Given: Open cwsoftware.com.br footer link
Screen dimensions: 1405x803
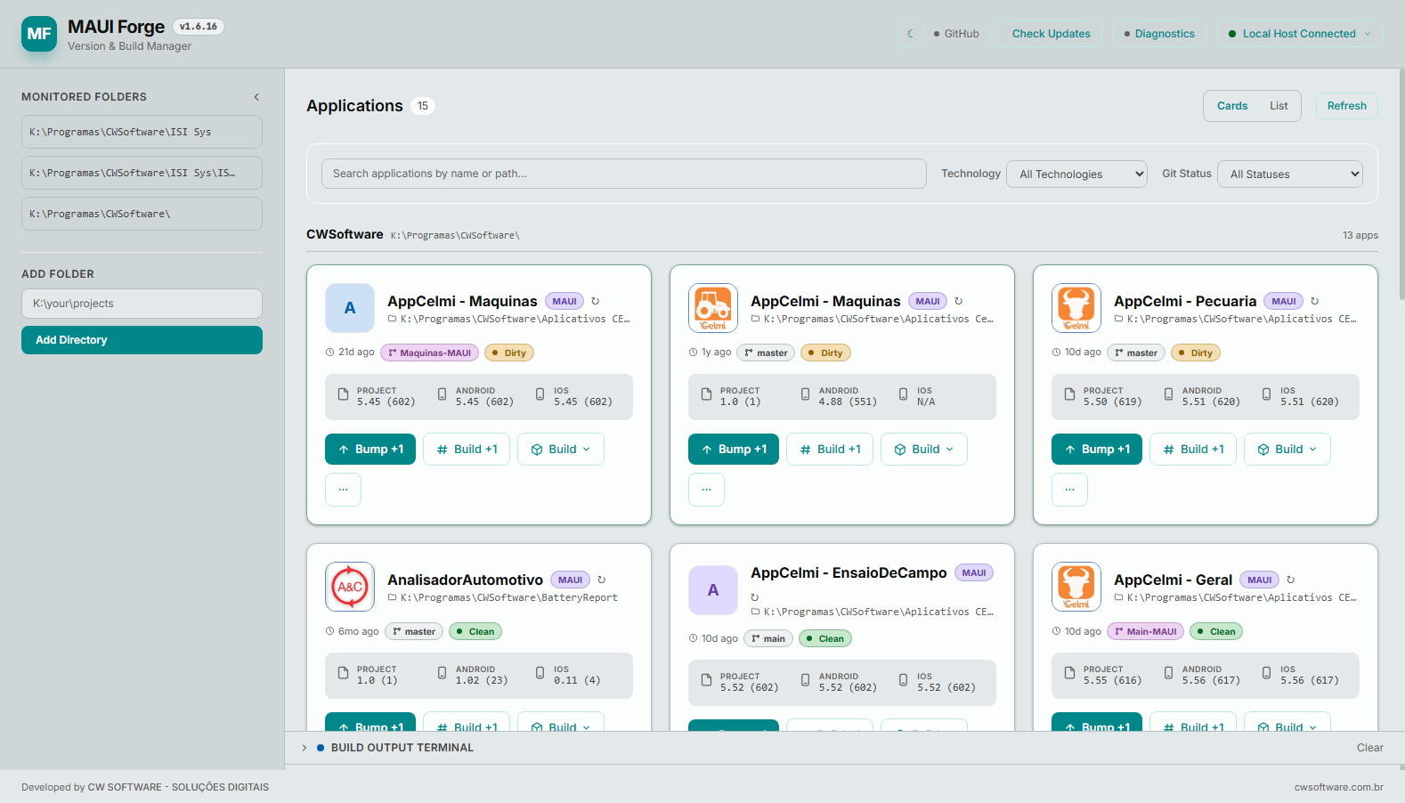Looking at the screenshot, I should click(x=1338, y=787).
